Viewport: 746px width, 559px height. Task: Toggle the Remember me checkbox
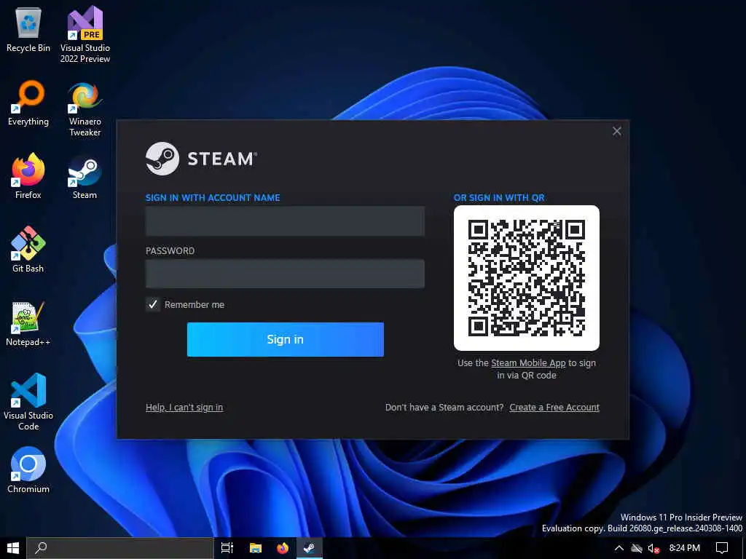tap(153, 304)
